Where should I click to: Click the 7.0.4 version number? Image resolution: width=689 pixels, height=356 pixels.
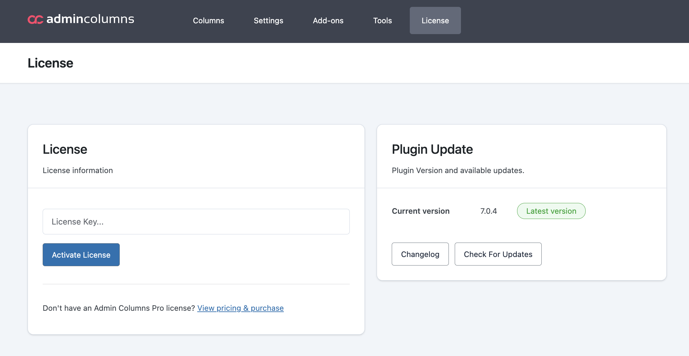(489, 211)
